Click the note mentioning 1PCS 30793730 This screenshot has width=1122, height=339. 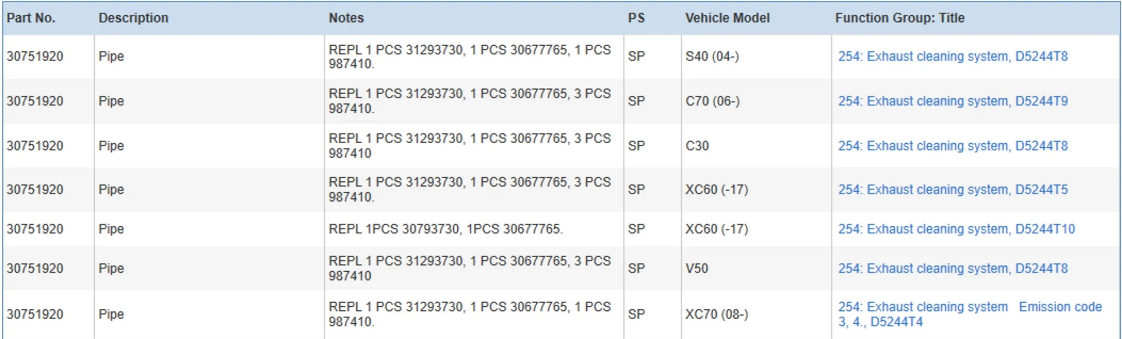pos(445,229)
